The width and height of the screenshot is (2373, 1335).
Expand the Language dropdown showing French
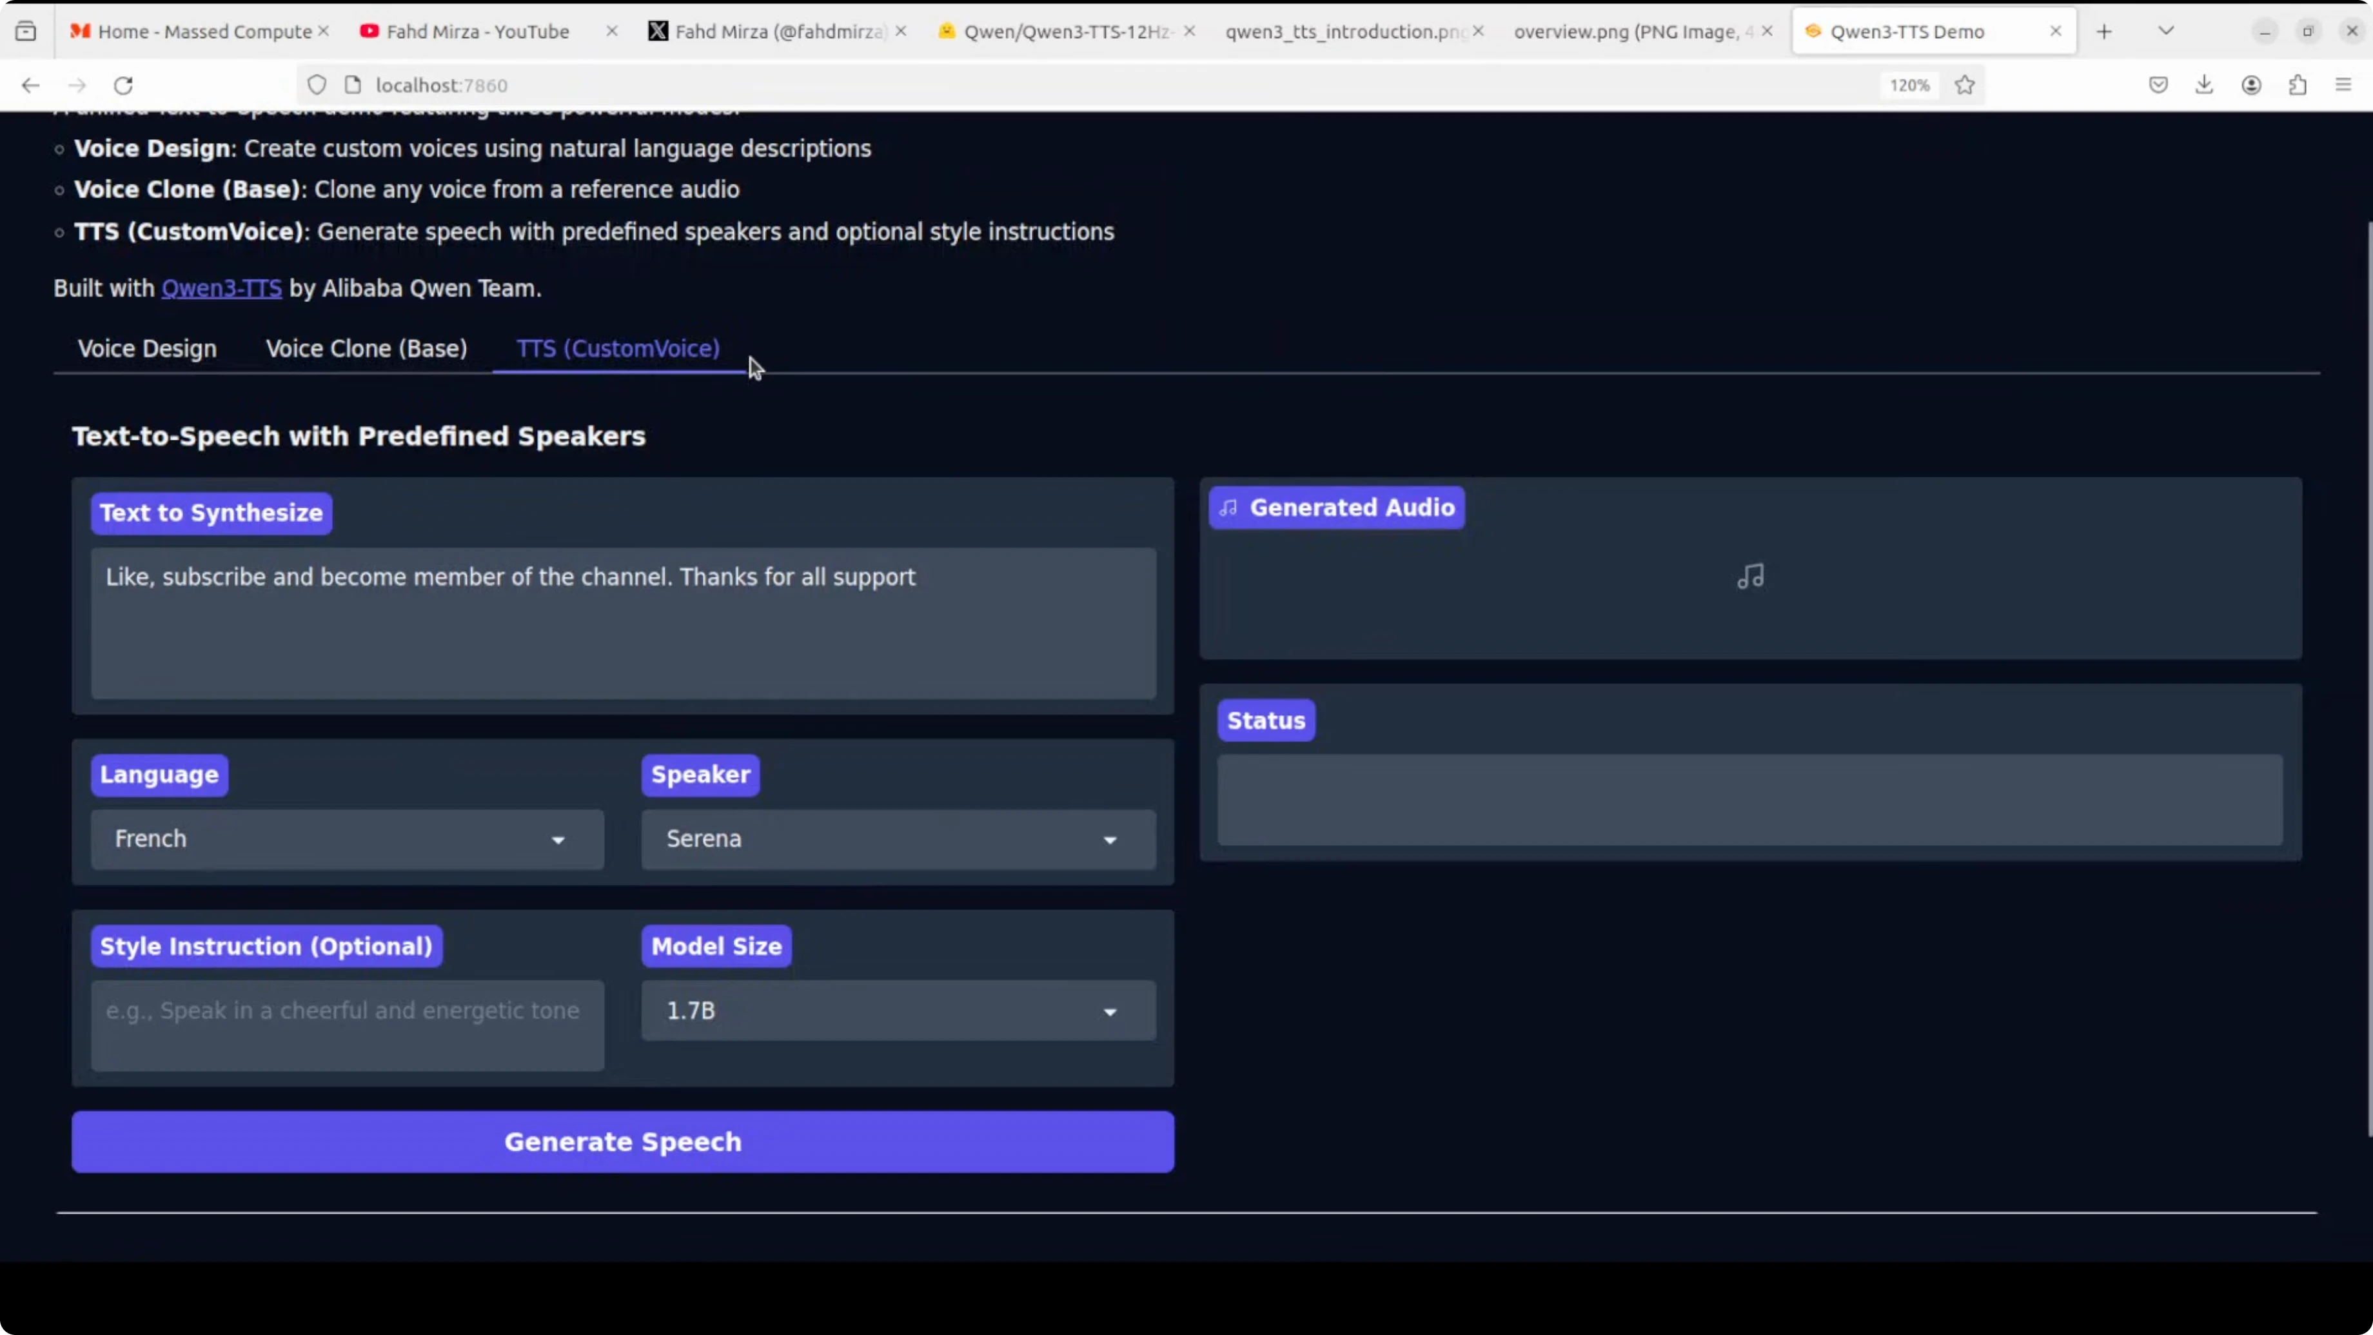[x=348, y=839]
